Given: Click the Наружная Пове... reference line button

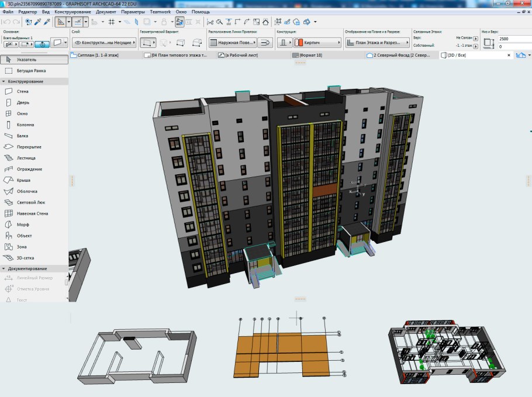Looking at the screenshot, I should 232,43.
